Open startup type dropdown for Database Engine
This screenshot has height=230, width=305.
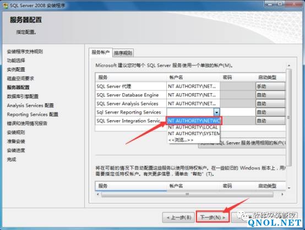click(270, 95)
